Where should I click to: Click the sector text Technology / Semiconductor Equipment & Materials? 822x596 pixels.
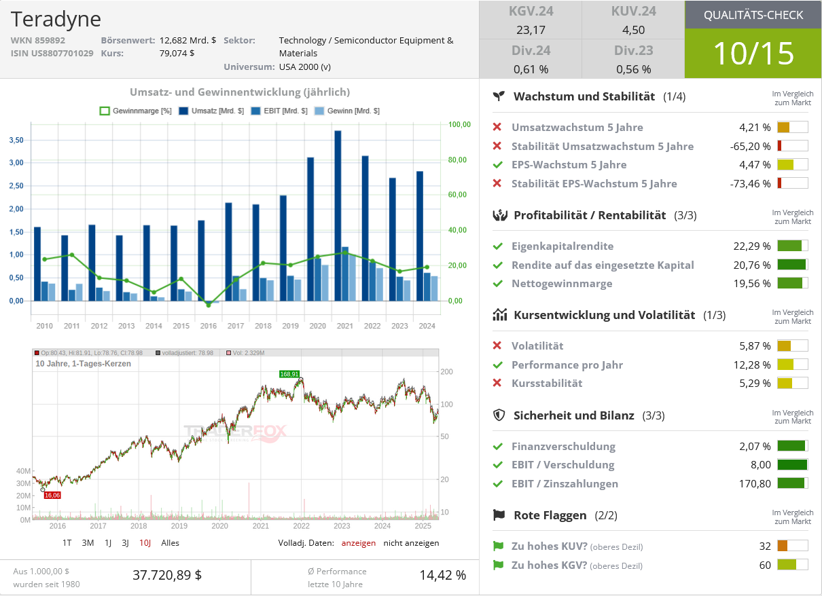tap(366, 47)
